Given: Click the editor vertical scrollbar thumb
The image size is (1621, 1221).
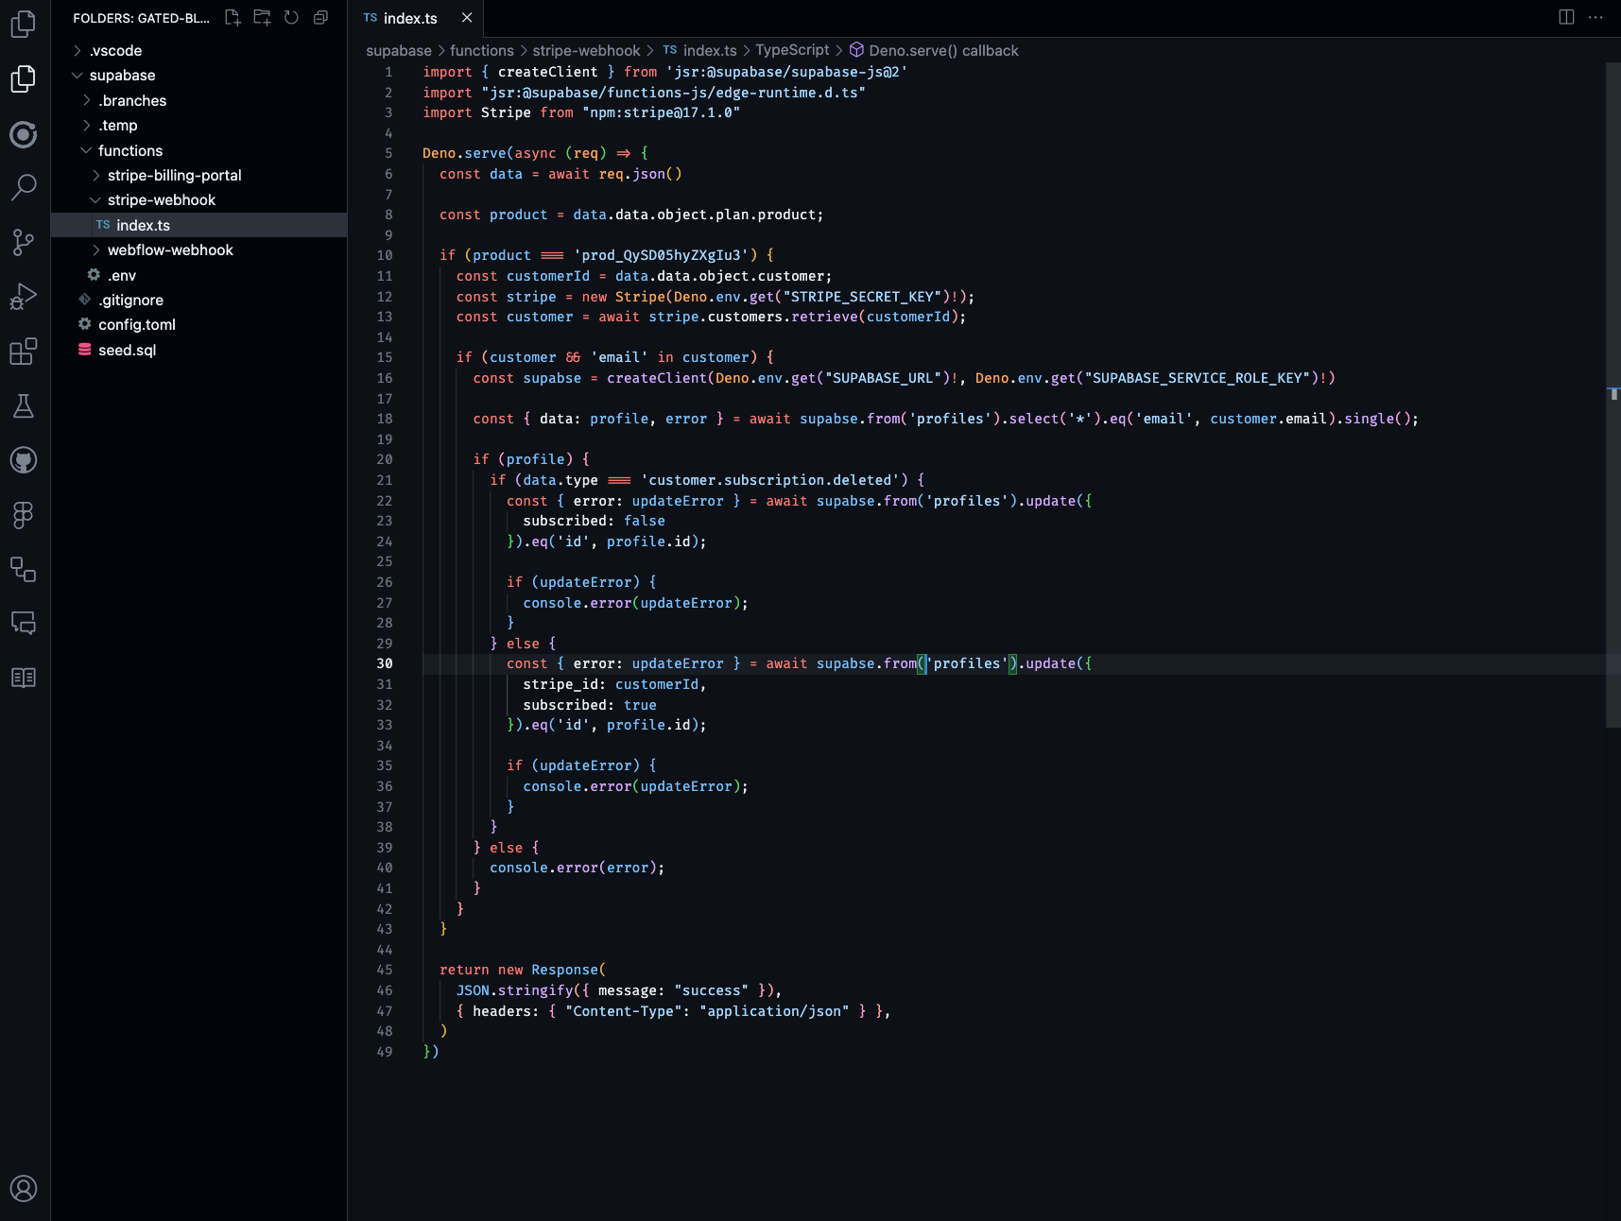Looking at the screenshot, I should [x=1612, y=395].
